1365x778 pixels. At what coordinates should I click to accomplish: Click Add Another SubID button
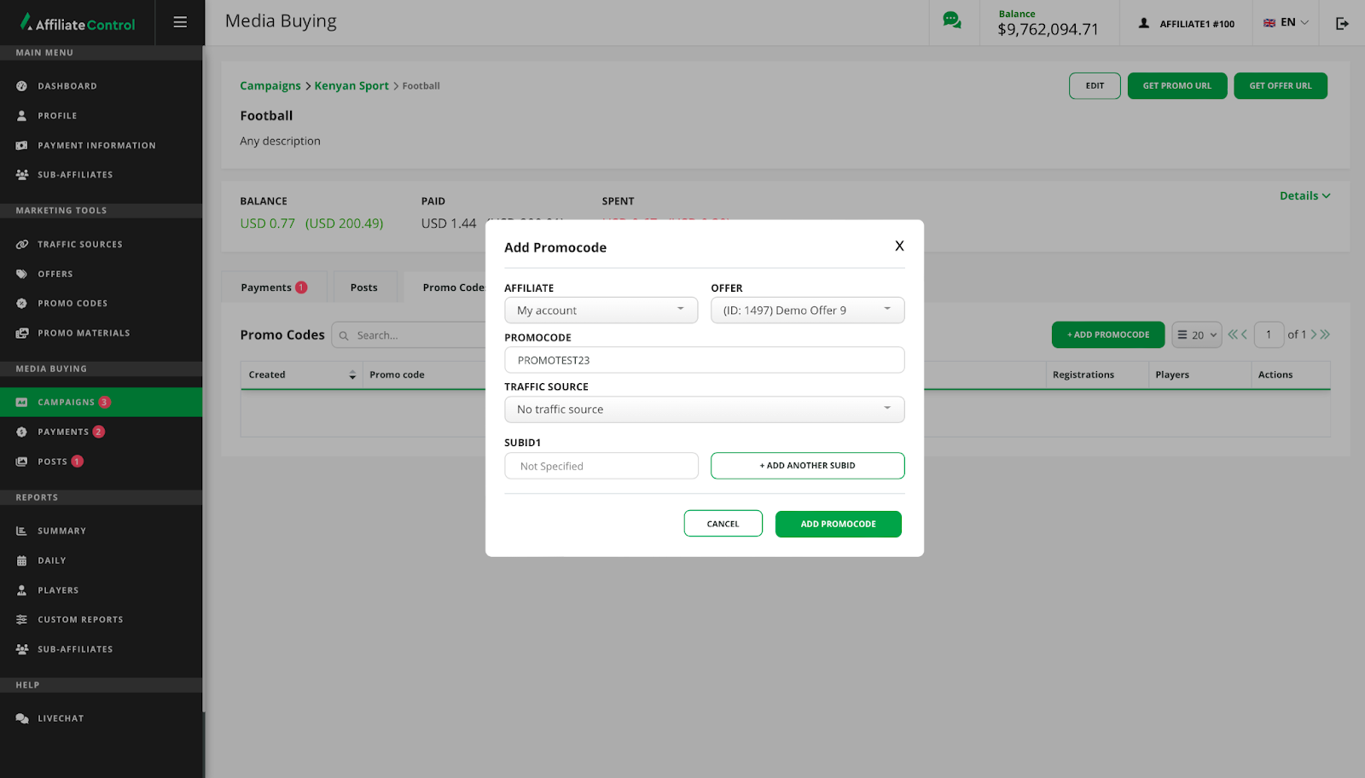click(807, 466)
